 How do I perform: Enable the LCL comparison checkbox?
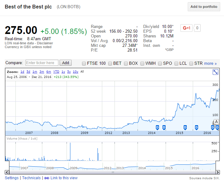(x=176, y=64)
